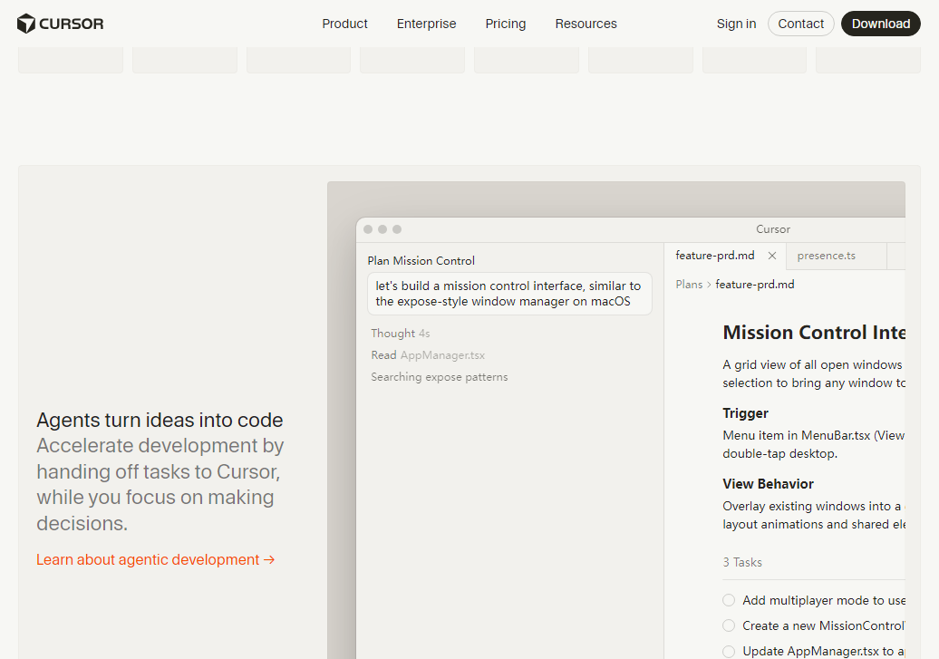Click the Sign in link

pos(736,24)
